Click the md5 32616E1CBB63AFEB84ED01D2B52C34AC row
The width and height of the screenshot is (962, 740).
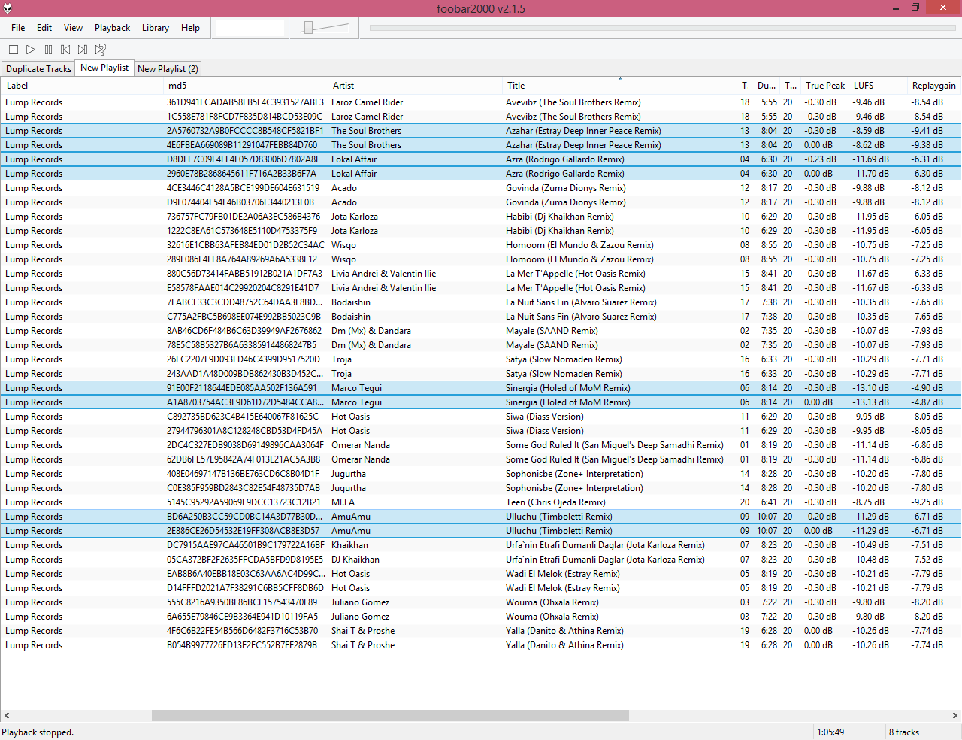481,245
